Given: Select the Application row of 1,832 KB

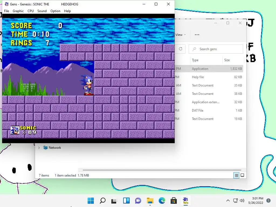Looking at the screenshot, I should point(209,69).
